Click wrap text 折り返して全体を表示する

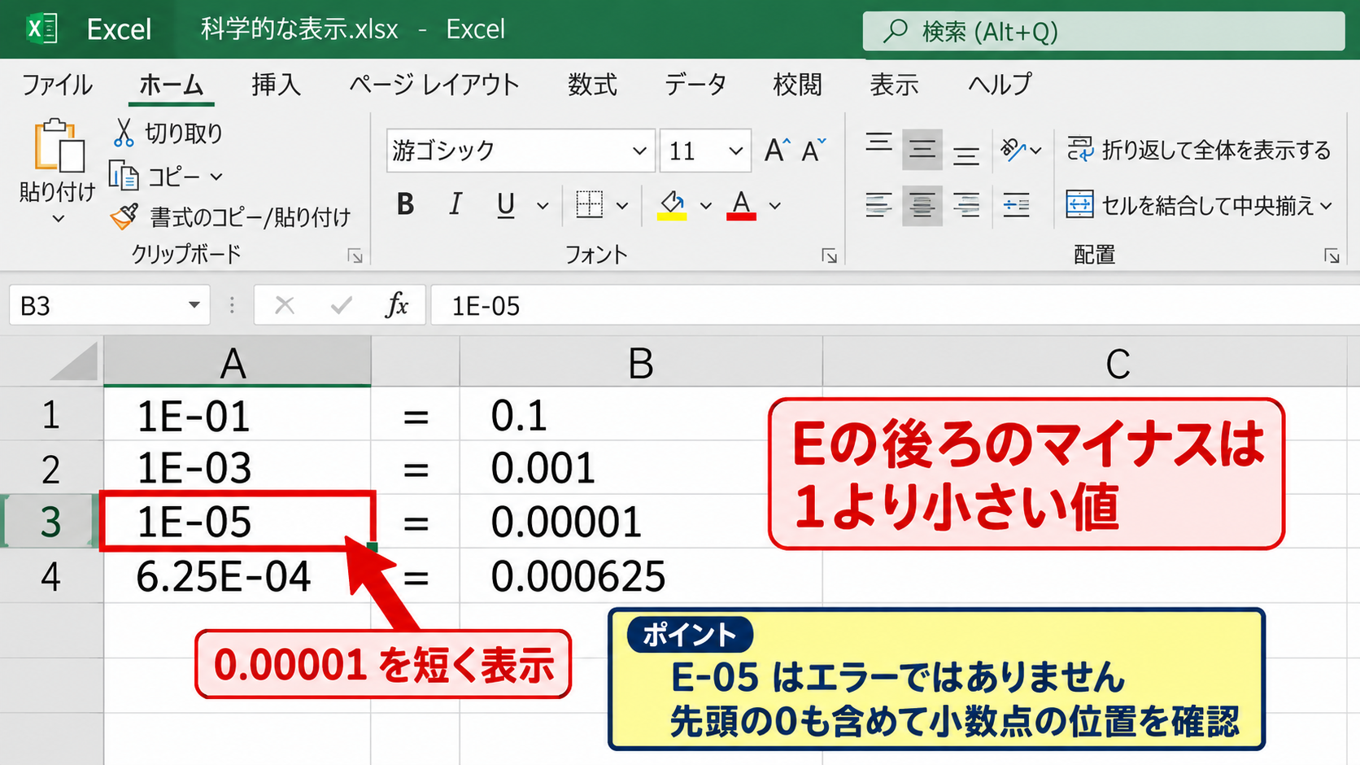coord(1198,150)
